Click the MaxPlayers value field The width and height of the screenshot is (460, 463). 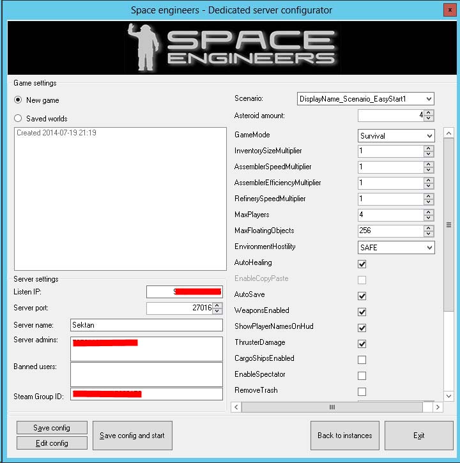391,215
